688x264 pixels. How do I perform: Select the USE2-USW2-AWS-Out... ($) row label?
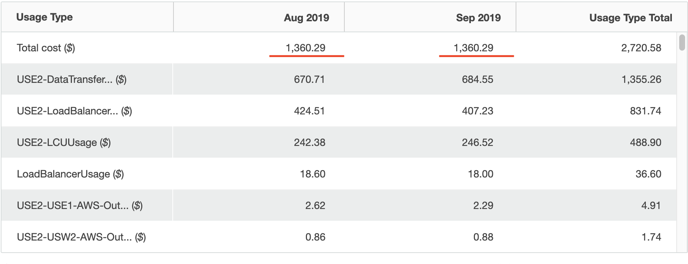81,237
